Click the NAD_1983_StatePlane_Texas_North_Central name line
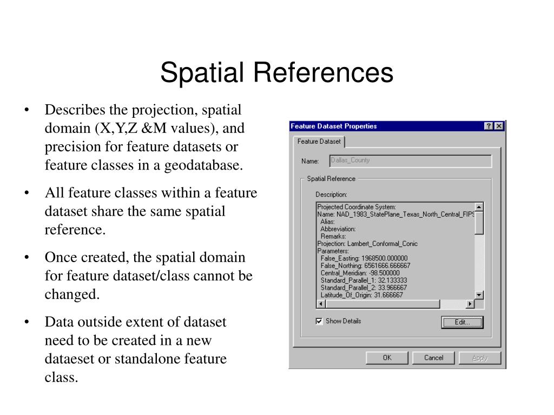Image resolution: width=554 pixels, height=415 pixels. (395, 215)
